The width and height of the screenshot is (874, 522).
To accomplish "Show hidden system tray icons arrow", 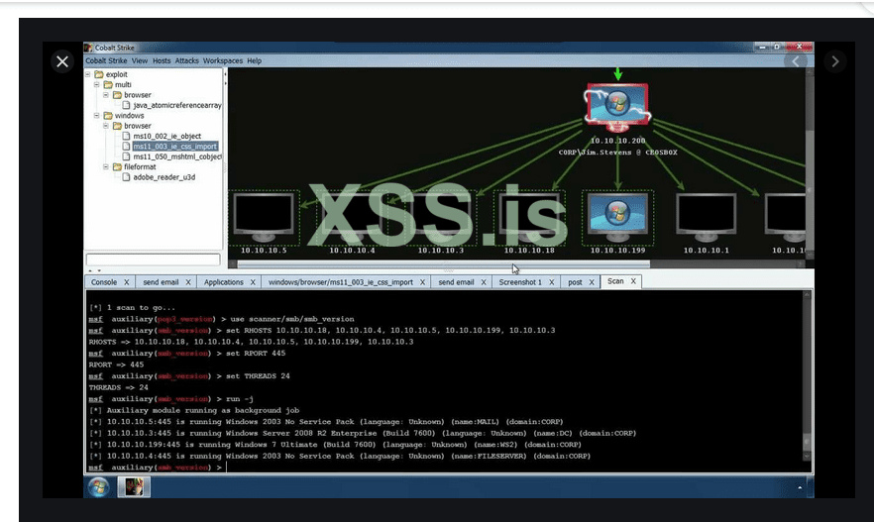I will tap(800, 487).
